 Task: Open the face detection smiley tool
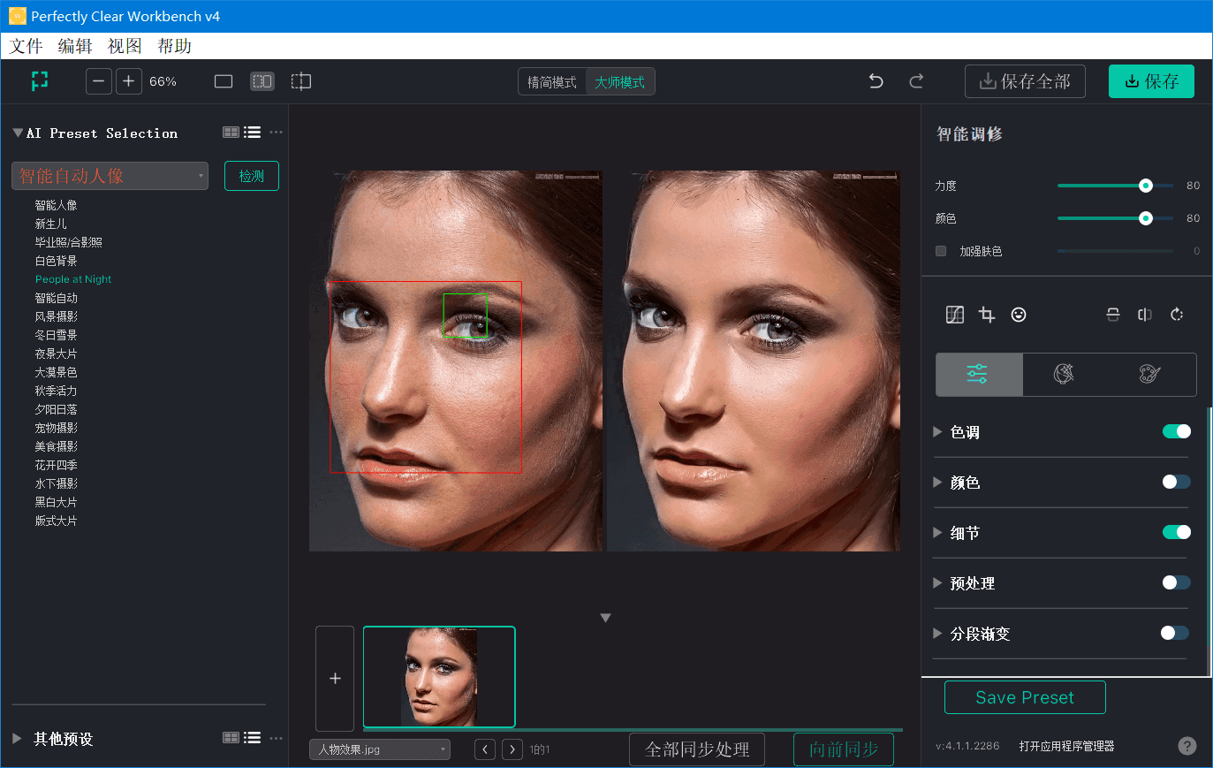coord(1019,314)
